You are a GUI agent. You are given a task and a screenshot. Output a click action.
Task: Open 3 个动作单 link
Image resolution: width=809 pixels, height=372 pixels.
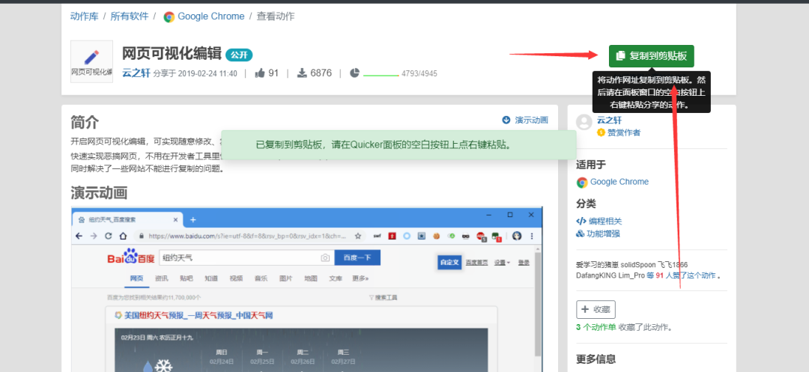[x=596, y=327]
